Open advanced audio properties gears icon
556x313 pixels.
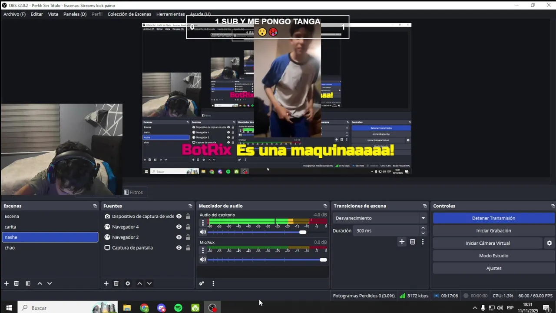(202, 283)
